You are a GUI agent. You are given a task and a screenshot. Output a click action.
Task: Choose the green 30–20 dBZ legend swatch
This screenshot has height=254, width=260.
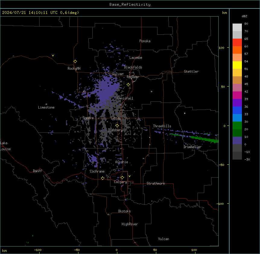point(237,125)
